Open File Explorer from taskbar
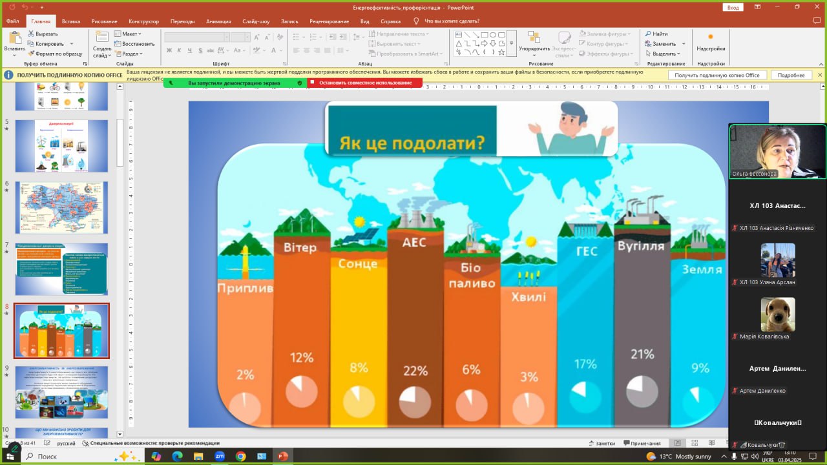 tap(198, 456)
